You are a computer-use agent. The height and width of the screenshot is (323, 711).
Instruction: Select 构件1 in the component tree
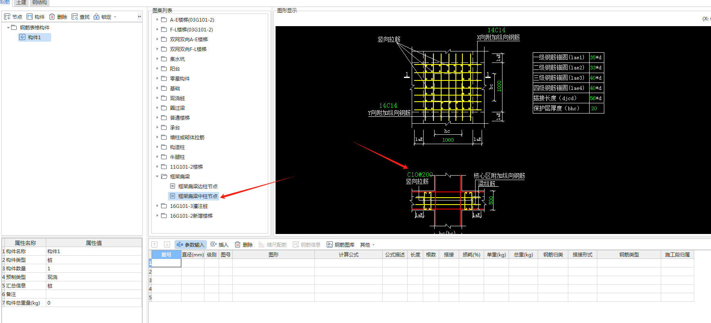click(34, 38)
